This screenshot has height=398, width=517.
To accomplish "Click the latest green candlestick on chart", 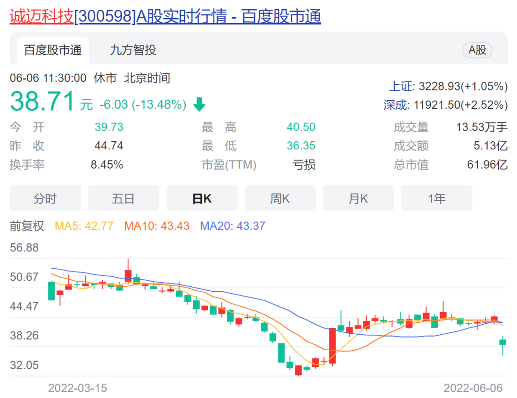I will coord(503,342).
